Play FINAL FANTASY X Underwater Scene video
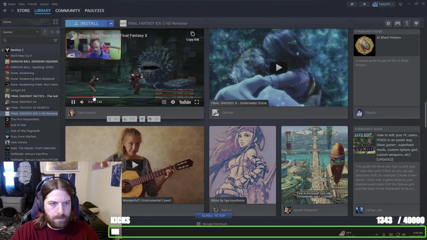Image resolution: width=427 pixels, height=240 pixels. (x=279, y=68)
